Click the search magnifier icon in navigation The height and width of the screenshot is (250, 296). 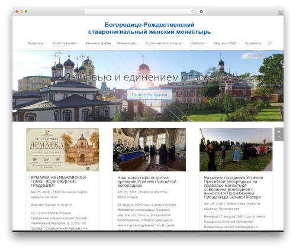pyautogui.click(x=270, y=43)
